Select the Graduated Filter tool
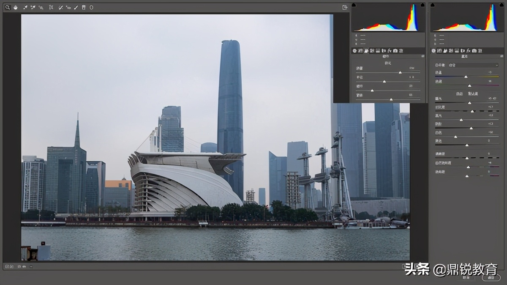 (x=83, y=7)
